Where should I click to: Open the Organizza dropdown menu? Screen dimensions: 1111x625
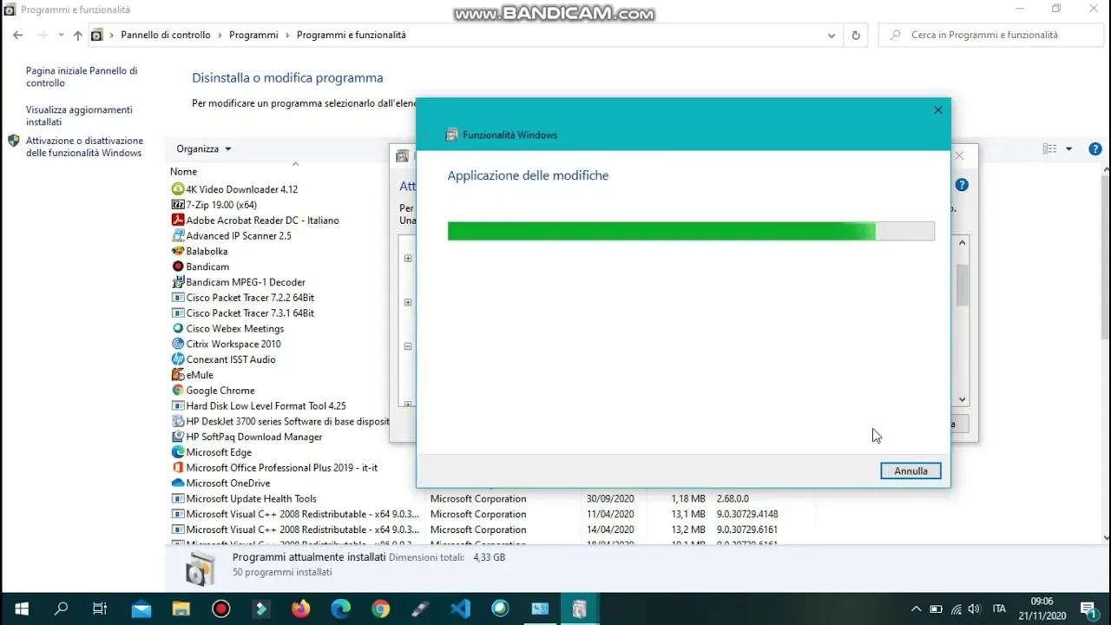[x=202, y=148]
